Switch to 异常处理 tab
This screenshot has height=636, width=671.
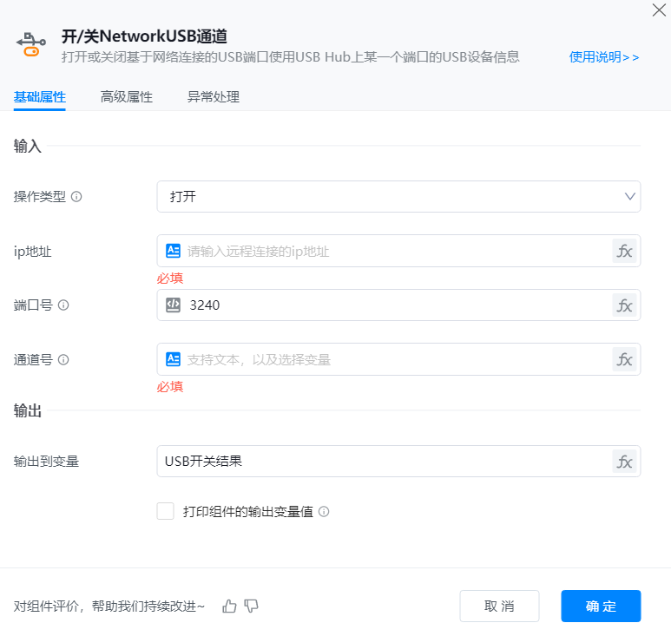pos(214,97)
